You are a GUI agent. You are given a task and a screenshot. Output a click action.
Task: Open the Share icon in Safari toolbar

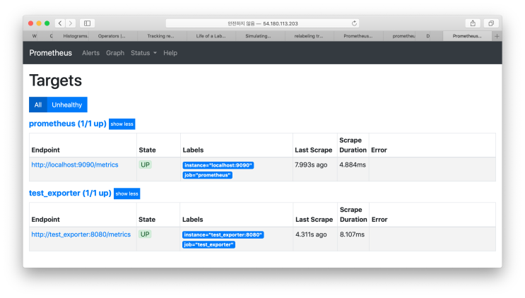pos(473,23)
